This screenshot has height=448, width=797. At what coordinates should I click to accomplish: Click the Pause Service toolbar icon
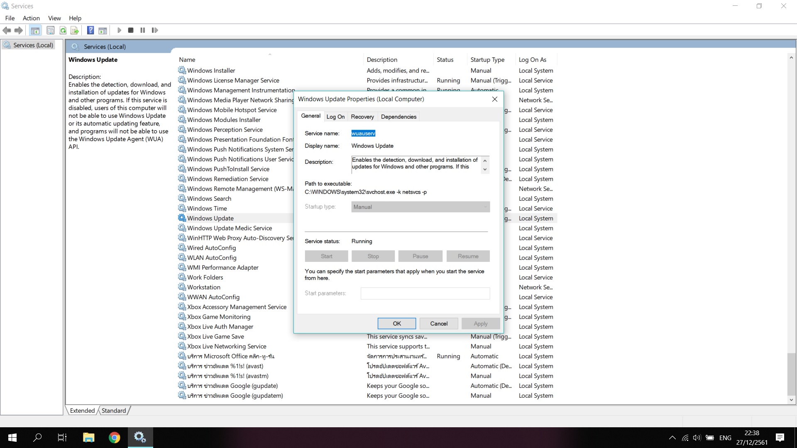point(143,30)
